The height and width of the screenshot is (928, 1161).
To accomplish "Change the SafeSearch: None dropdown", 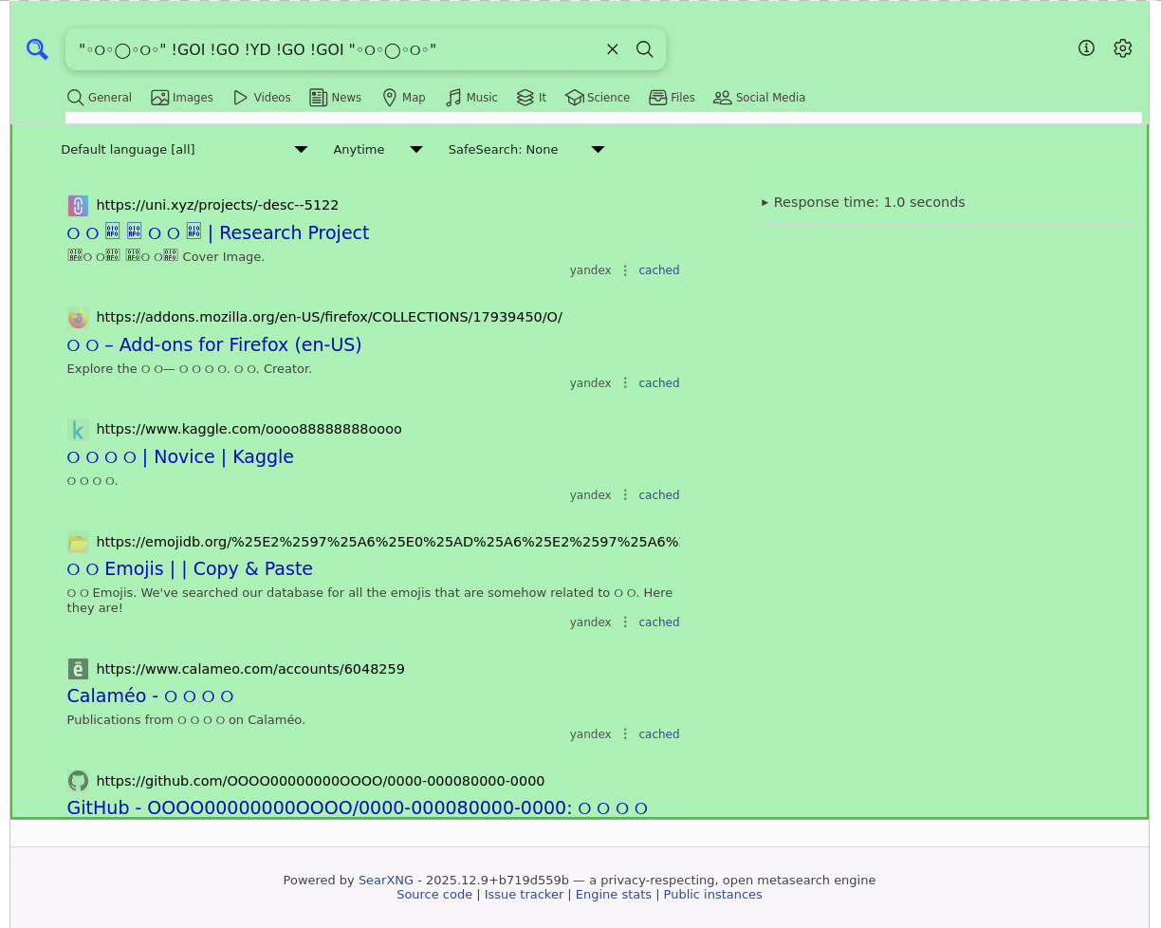I will pyautogui.click(x=525, y=150).
